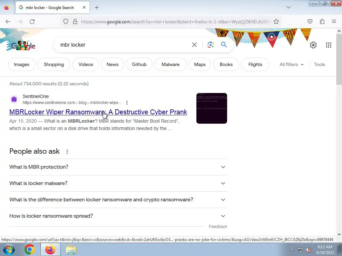Open File Explorer from the taskbar
This screenshot has height=256, width=342.
[x=71, y=250]
